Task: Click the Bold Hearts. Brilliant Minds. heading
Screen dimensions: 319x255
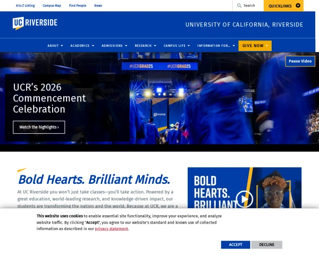Action: pos(94,180)
